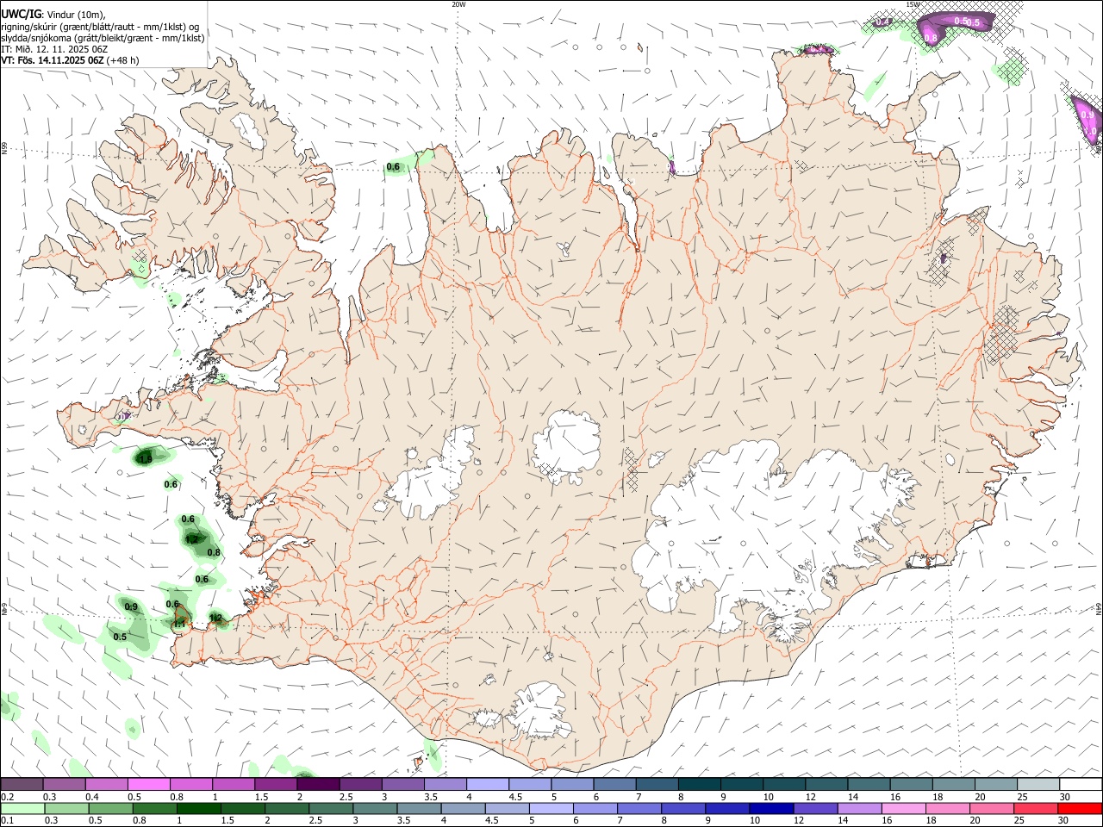Select the white swatch labeled 30 in snow scale
This screenshot has width=1103, height=827.
tap(1081, 785)
